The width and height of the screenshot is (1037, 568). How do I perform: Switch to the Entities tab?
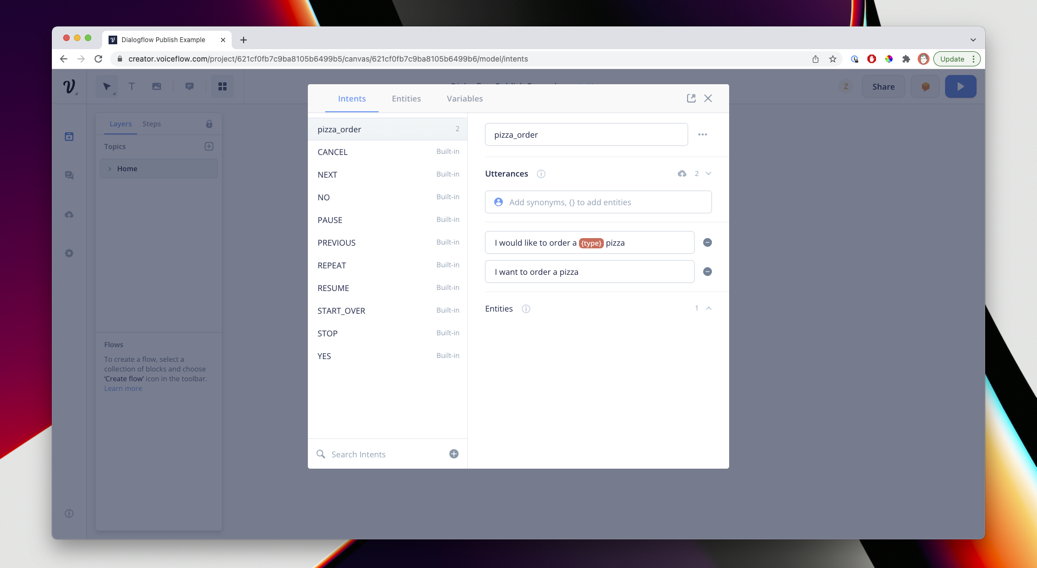click(406, 98)
